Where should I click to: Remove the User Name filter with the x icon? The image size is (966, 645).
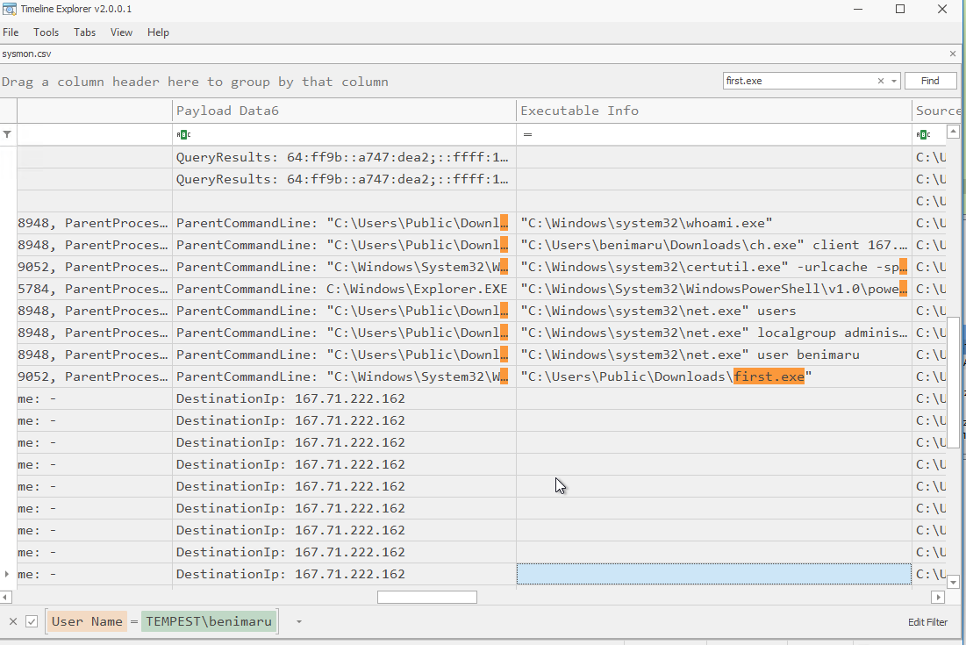click(x=12, y=621)
